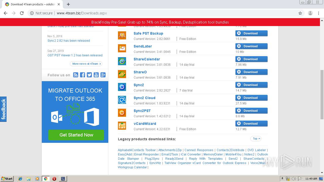This screenshot has height=182, width=324.
Task: Open SyncWiz legacy link
Action: click(155, 163)
